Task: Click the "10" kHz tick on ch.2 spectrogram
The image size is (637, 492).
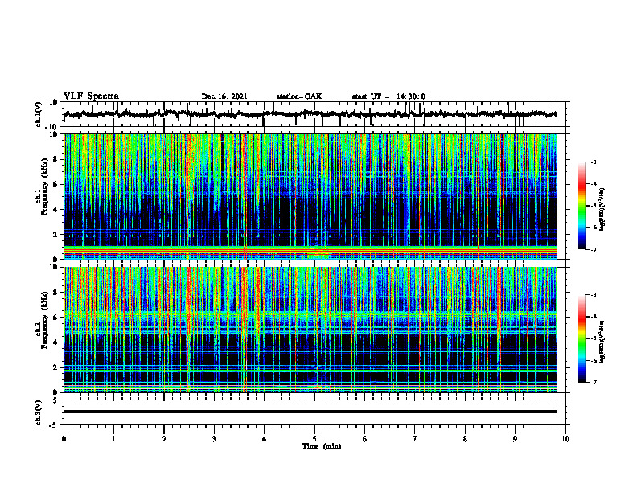Action: (54, 267)
